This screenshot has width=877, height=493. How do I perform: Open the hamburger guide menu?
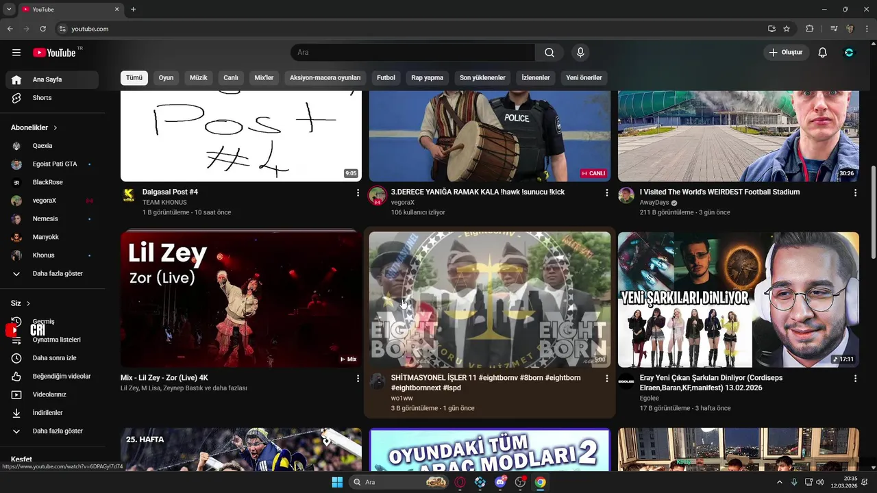click(16, 53)
